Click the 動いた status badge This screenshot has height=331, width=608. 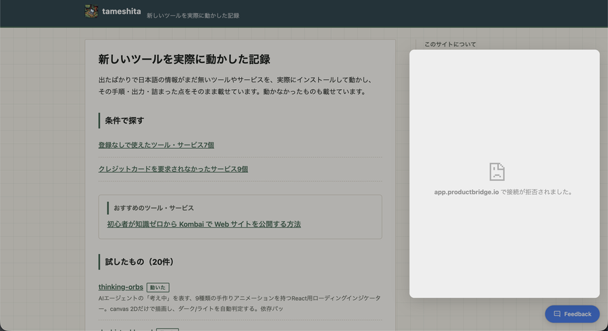click(158, 287)
